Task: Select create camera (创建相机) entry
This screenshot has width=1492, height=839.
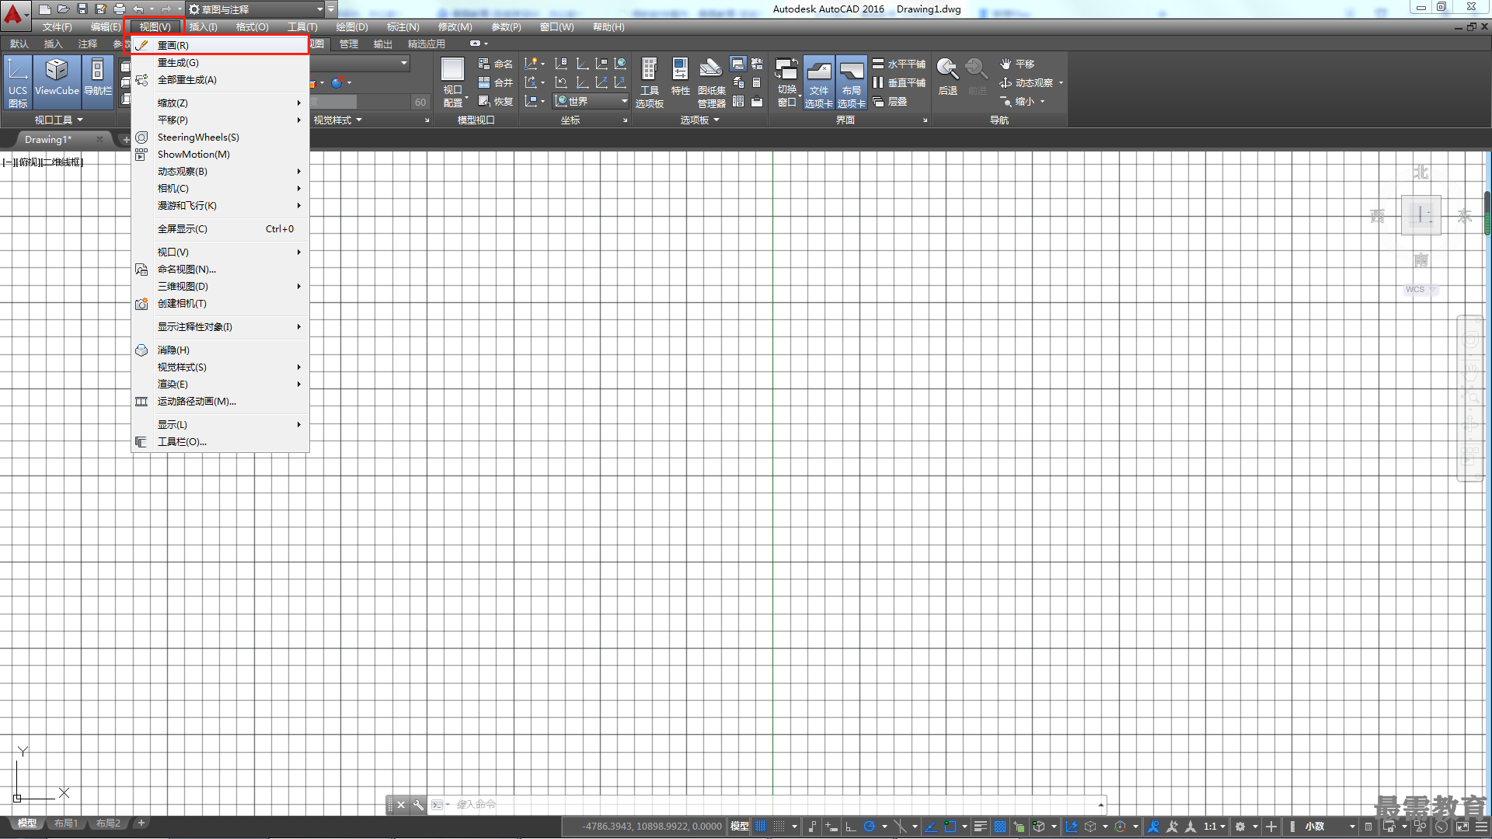Action: coord(220,303)
